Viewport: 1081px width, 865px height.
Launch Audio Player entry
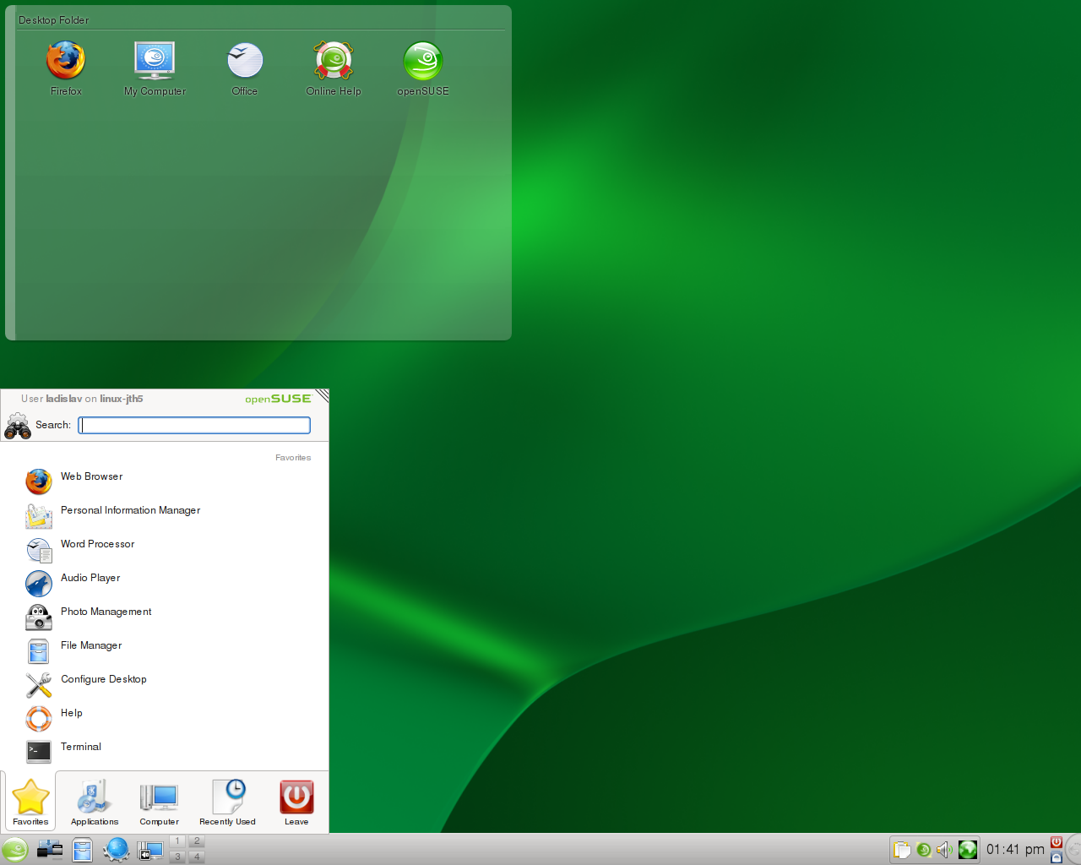(165, 583)
